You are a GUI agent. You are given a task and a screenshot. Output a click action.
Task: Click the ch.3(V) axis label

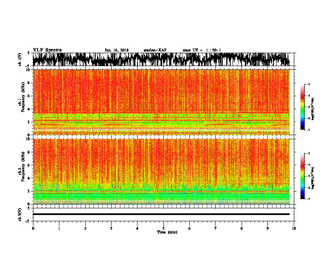tap(20, 215)
